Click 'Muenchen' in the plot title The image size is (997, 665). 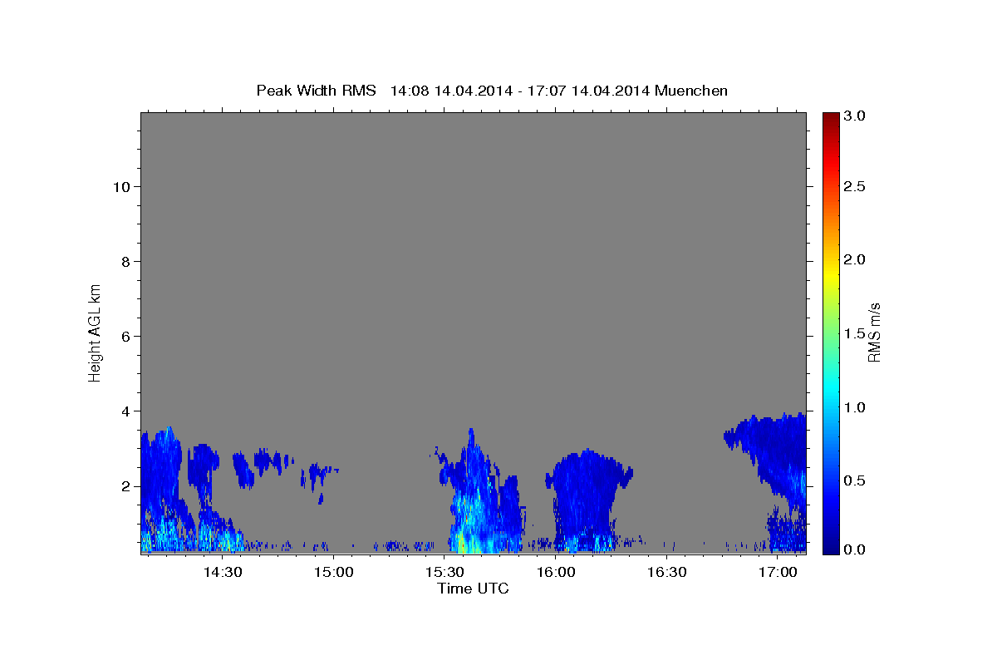click(691, 90)
